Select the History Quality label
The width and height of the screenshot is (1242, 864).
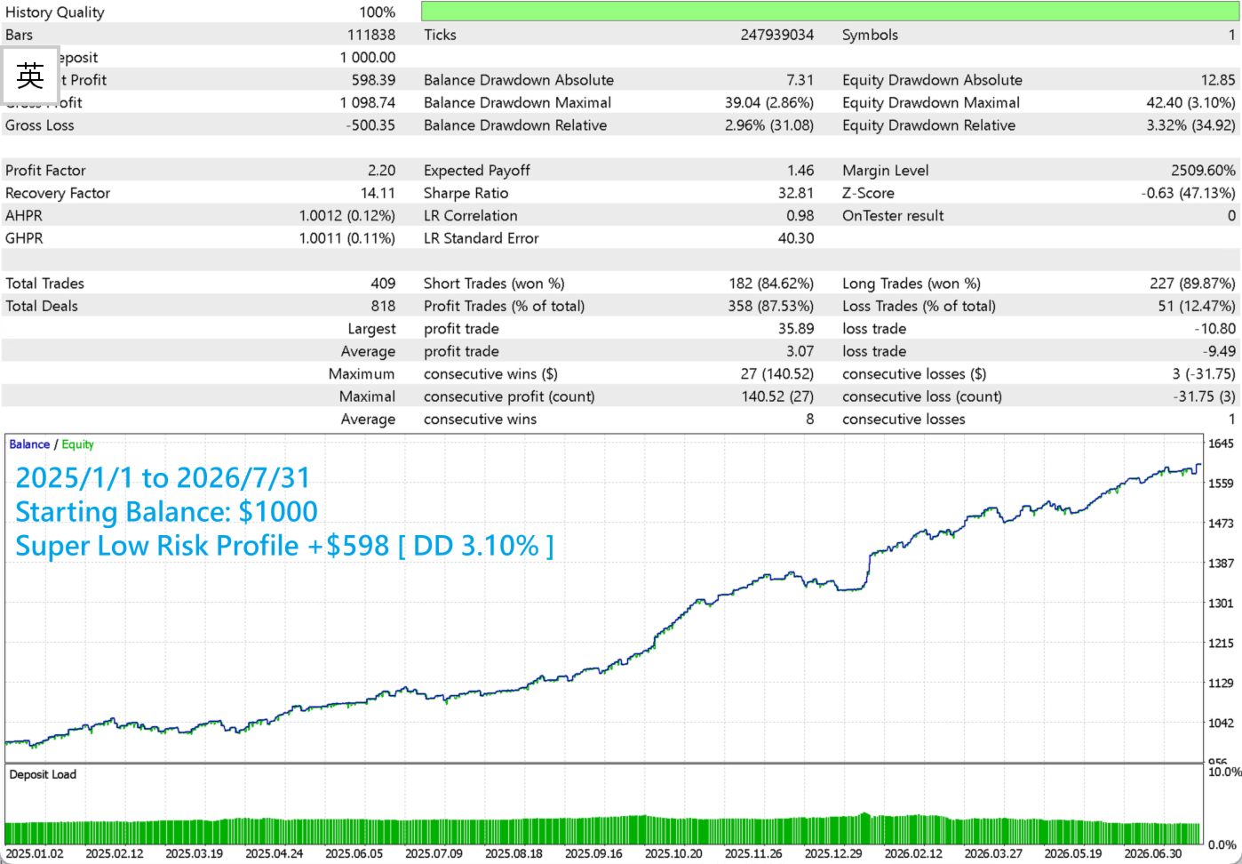(x=55, y=12)
